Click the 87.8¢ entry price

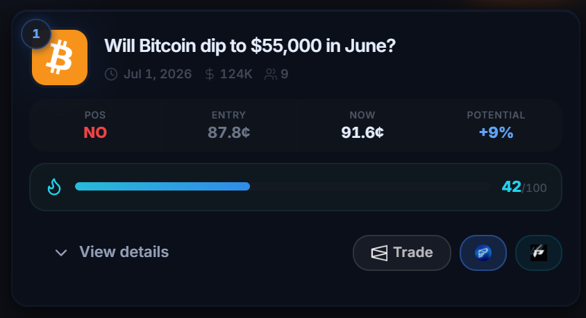[x=228, y=133]
